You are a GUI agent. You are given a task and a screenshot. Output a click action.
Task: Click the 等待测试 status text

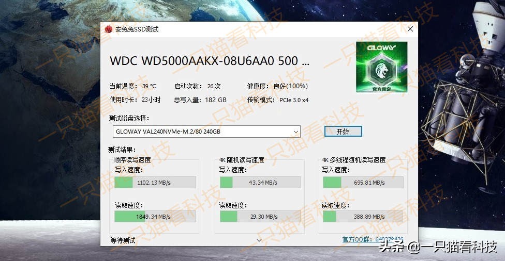click(123, 240)
